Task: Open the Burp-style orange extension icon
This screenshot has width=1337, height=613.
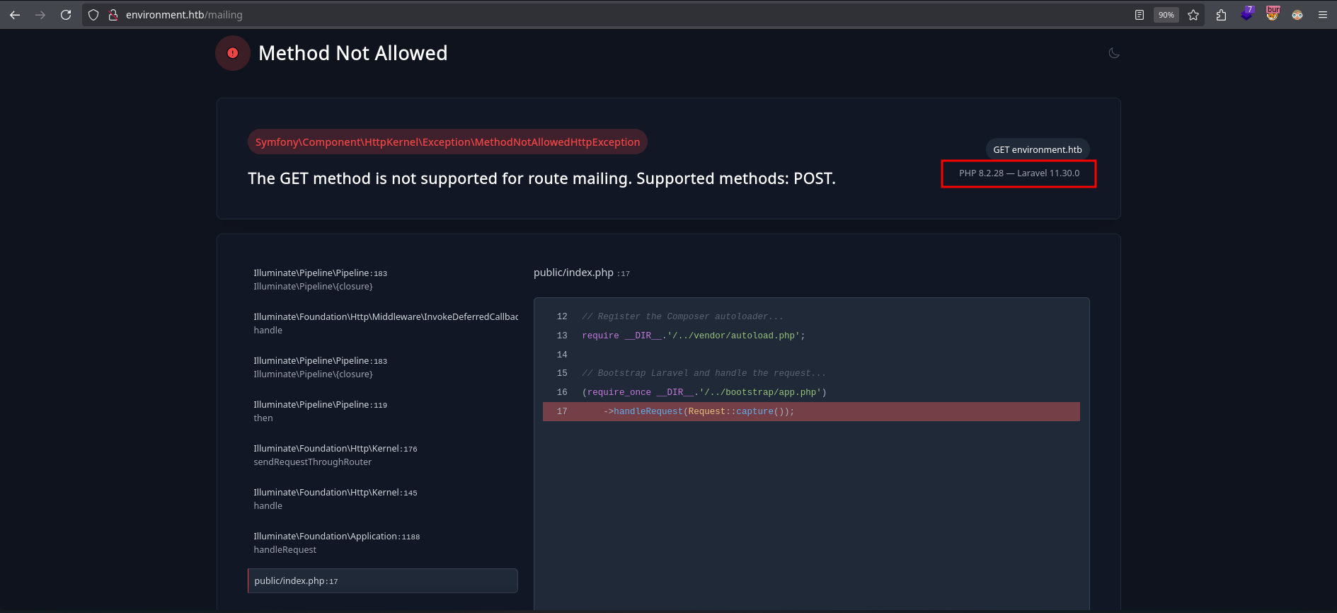Action: 1273,14
